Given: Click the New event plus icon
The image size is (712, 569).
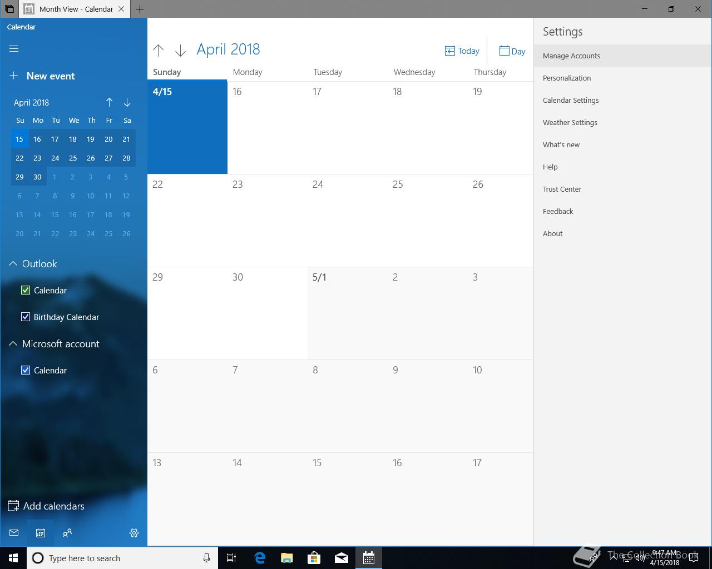Looking at the screenshot, I should [14, 76].
